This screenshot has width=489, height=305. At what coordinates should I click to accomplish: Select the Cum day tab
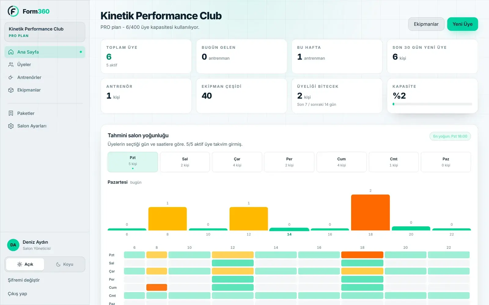click(x=341, y=162)
